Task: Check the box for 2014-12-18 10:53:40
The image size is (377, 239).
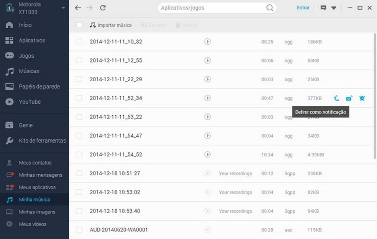Action: 79,211
